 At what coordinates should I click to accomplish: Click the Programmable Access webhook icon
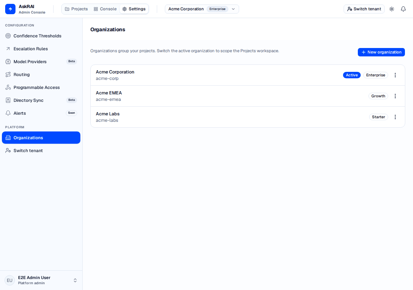click(8, 87)
